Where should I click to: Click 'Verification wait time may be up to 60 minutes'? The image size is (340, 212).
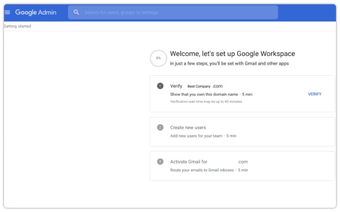tap(206, 101)
